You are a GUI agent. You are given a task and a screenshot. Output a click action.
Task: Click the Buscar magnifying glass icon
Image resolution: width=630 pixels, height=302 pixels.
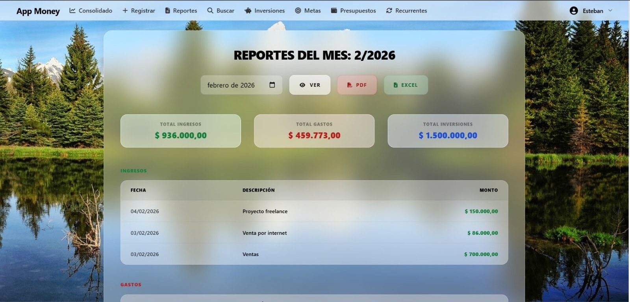[210, 11]
